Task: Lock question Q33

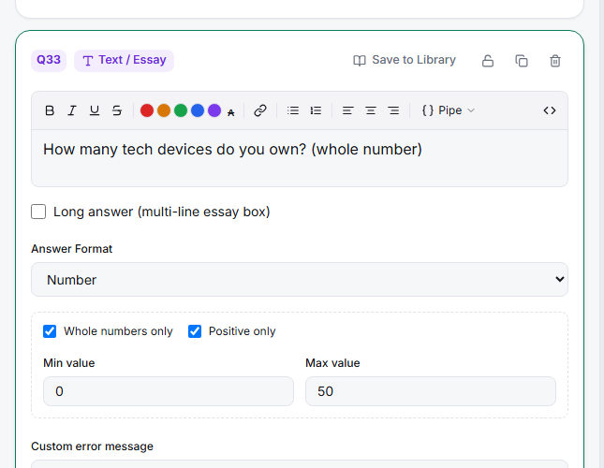Action: (x=488, y=61)
